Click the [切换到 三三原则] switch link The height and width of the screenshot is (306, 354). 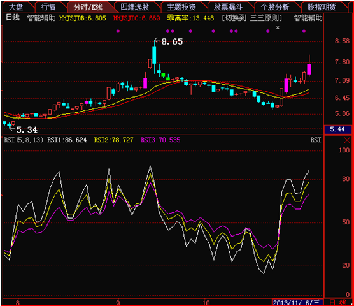[x=251, y=18]
